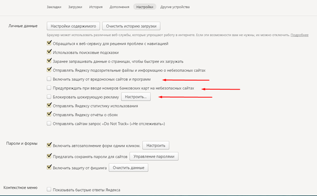
Task: Check Показывать быстрые ответы Яндекса
Action: pos(49,190)
